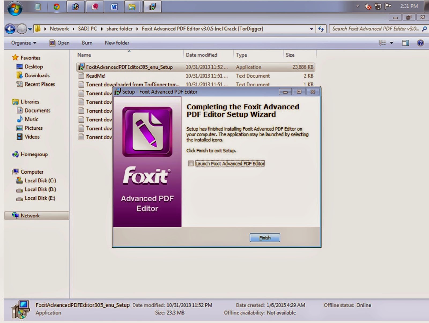The height and width of the screenshot is (323, 429).
Task: Click Burn in the toolbar
Action: coord(87,43)
